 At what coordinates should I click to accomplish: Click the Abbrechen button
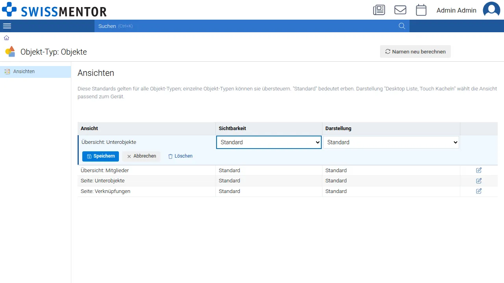141,156
